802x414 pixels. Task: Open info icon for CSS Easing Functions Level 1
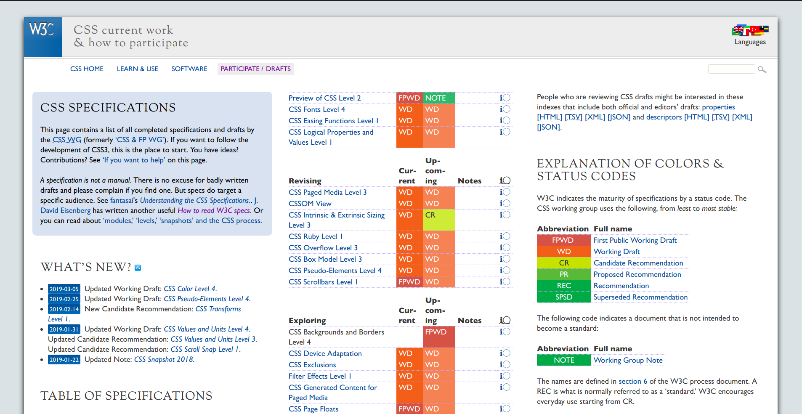click(x=505, y=120)
